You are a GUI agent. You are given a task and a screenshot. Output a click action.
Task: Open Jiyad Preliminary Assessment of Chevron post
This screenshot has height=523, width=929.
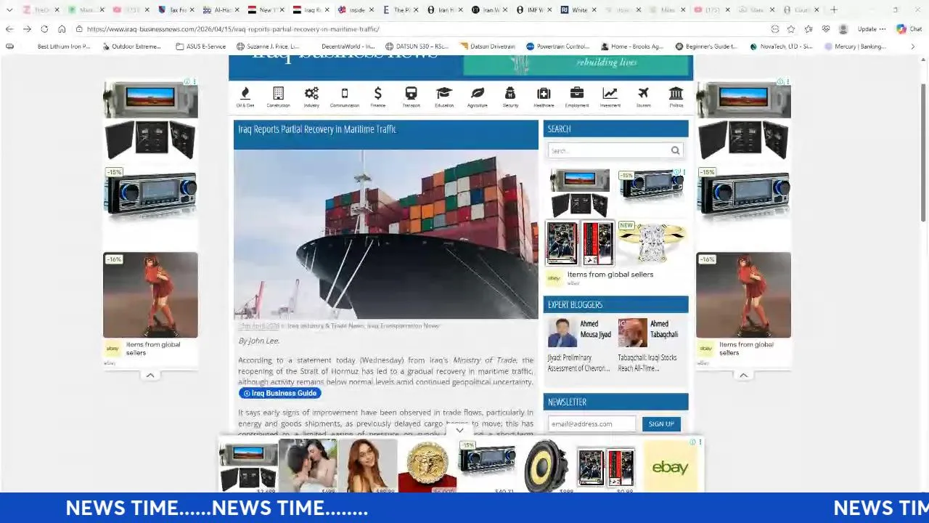[578, 362]
